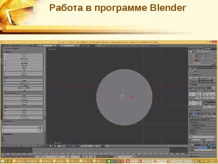Add the Monkey mesh primitive
This screenshot has height=164, width=218.
[24, 75]
